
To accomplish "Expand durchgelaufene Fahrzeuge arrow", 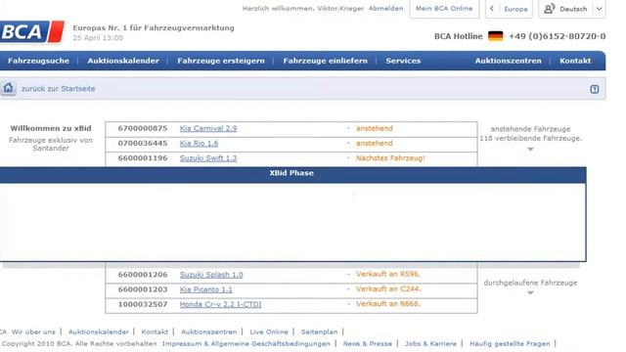I will tap(530, 293).
